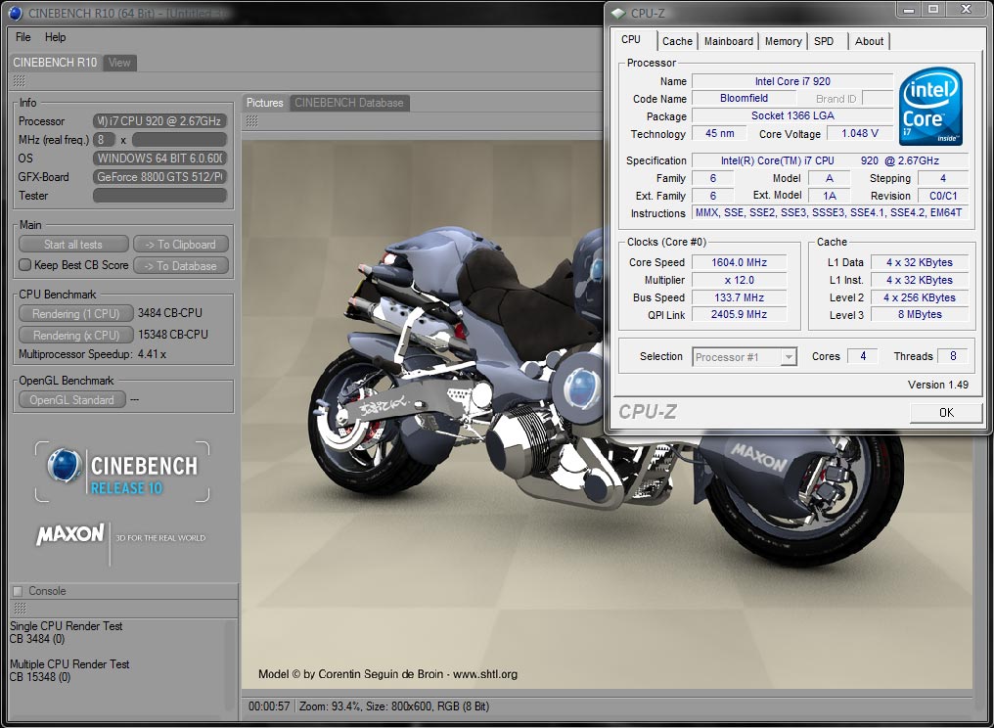Click the 'x 12.0' Multiplier value

pyautogui.click(x=740, y=280)
